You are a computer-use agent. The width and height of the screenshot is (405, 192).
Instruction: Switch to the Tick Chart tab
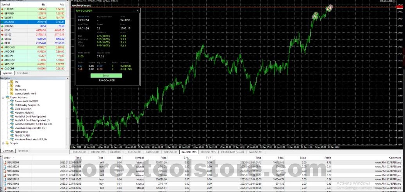[22, 73]
